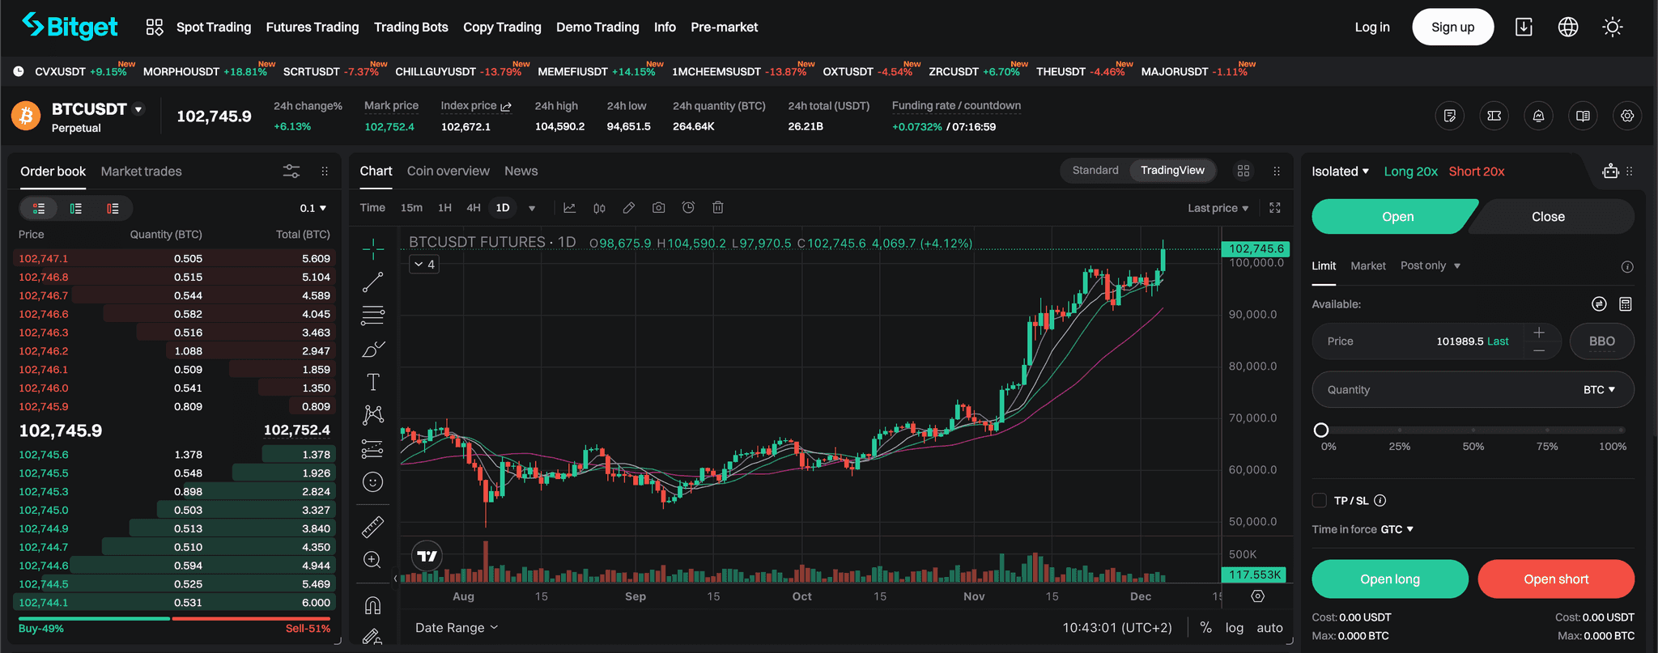Click the download app icon
This screenshot has width=1658, height=653.
pyautogui.click(x=1524, y=28)
